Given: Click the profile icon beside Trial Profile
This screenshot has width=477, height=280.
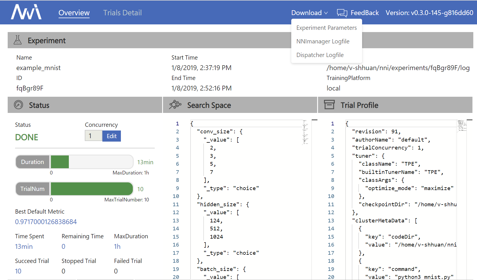Looking at the screenshot, I should coord(329,105).
